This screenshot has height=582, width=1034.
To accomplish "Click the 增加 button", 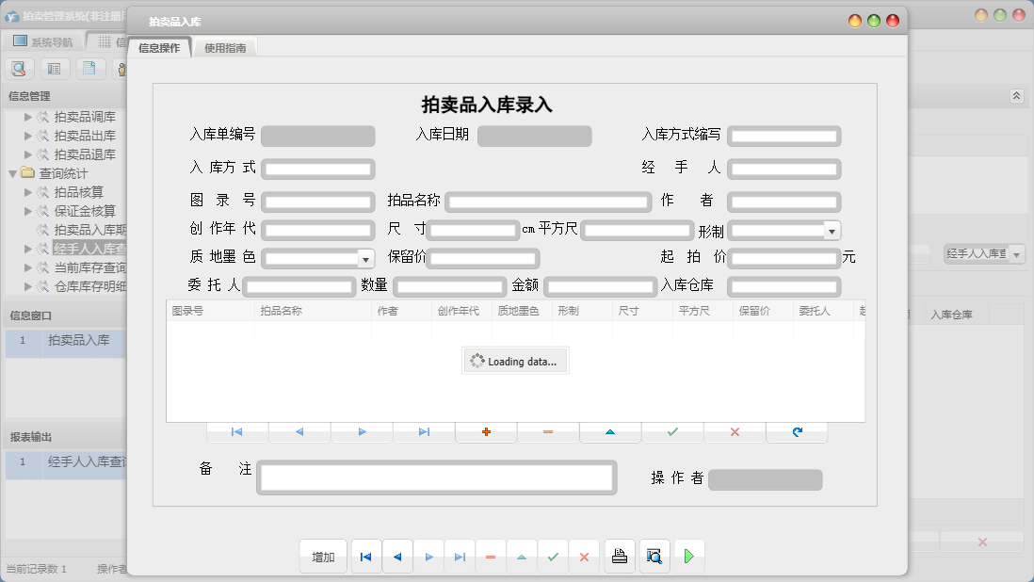I will pyautogui.click(x=323, y=557).
